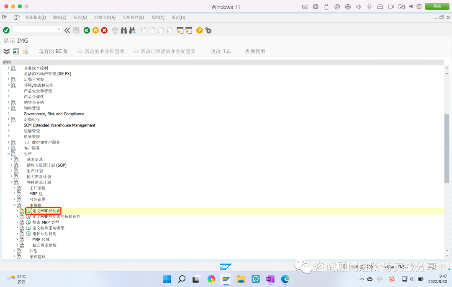
Task: Execute the 定义MRP控制者 activity icon
Action: pyautogui.click(x=29, y=211)
